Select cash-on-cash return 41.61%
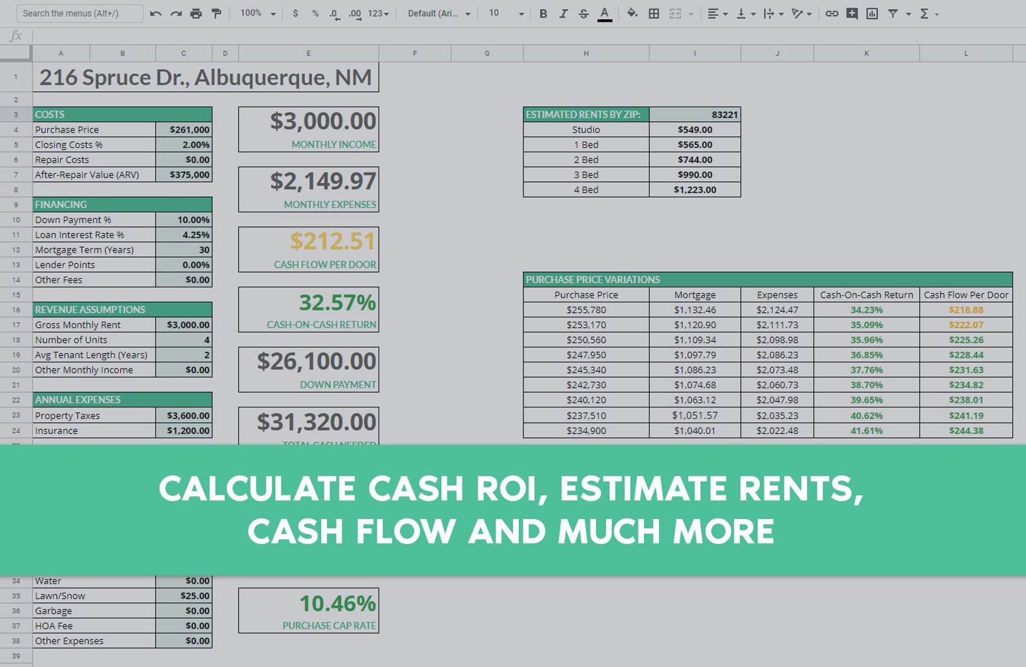This screenshot has width=1026, height=667. point(866,431)
